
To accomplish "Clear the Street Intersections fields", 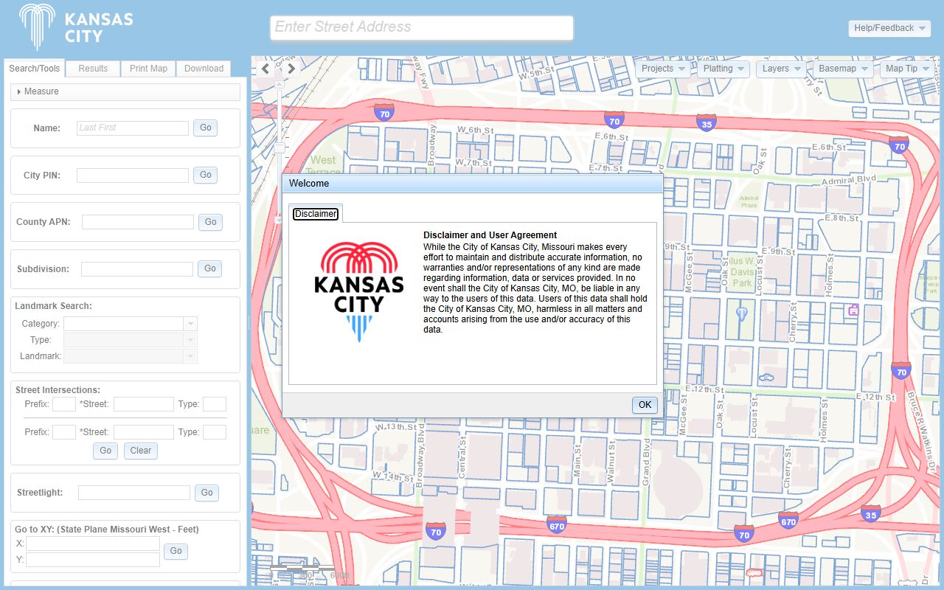I will [140, 451].
